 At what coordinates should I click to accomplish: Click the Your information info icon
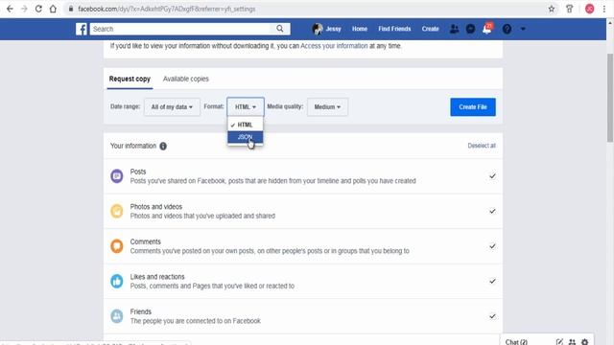[163, 146]
